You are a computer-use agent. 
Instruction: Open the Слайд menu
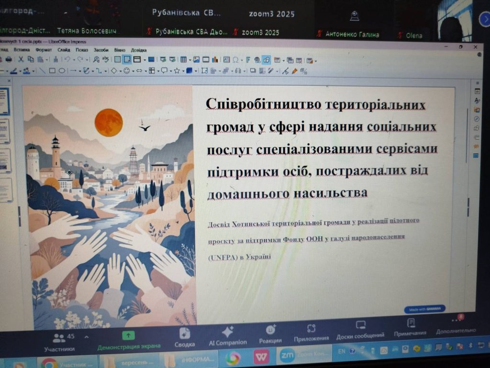64,50
